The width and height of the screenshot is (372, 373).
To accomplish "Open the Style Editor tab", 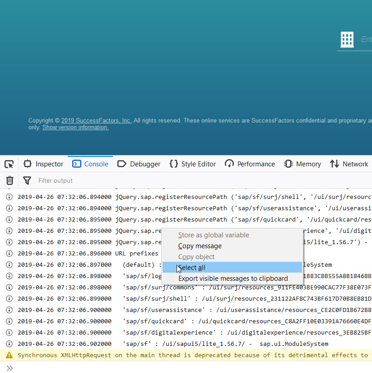I will click(x=193, y=164).
